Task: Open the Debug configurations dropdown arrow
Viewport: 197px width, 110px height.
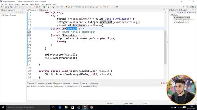Action: click(42, 7)
